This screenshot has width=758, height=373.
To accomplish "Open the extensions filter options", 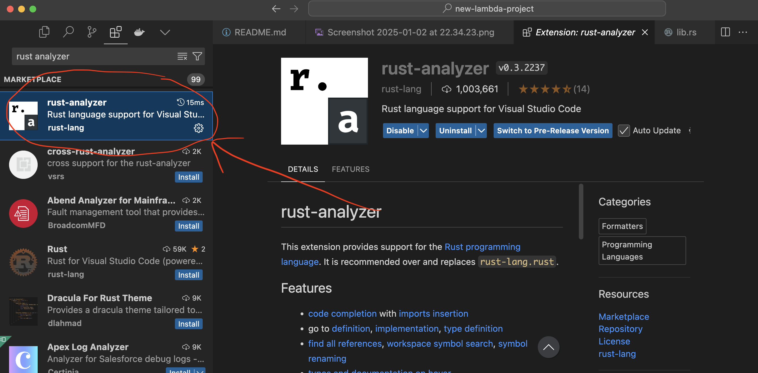I will click(x=197, y=56).
